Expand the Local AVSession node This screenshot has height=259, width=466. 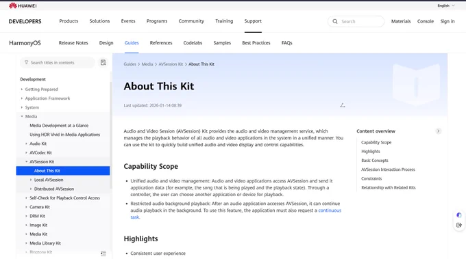coord(31,180)
